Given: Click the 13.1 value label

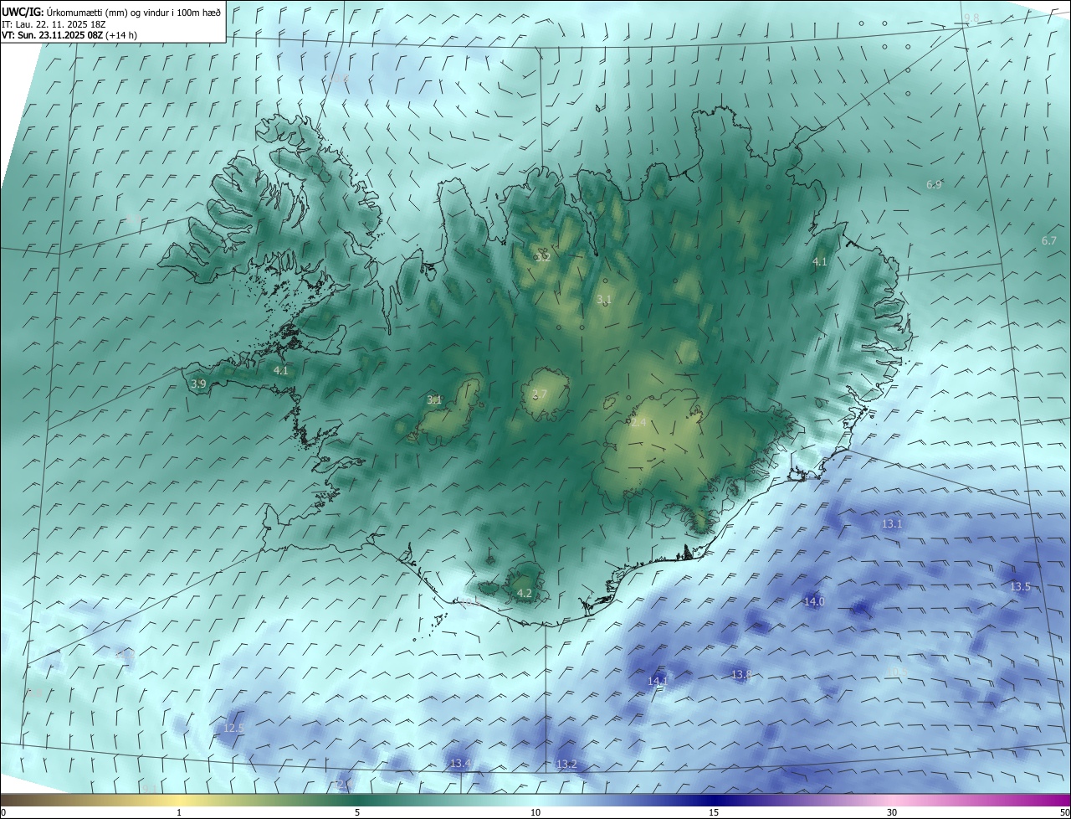Looking at the screenshot, I should tap(892, 523).
